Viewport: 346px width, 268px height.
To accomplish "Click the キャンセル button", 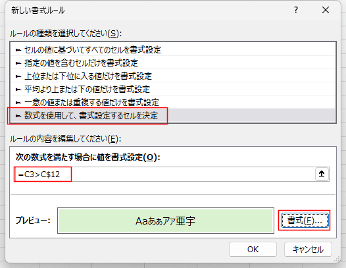I will tap(308, 250).
